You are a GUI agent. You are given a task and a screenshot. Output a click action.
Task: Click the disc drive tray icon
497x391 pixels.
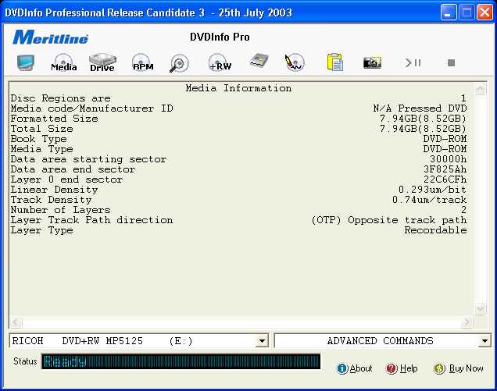[259, 61]
